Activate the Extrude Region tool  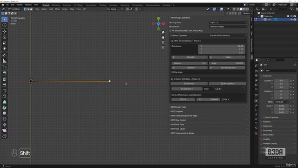[4, 74]
